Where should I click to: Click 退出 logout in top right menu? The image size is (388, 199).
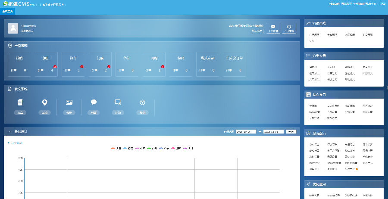(x=383, y=3)
